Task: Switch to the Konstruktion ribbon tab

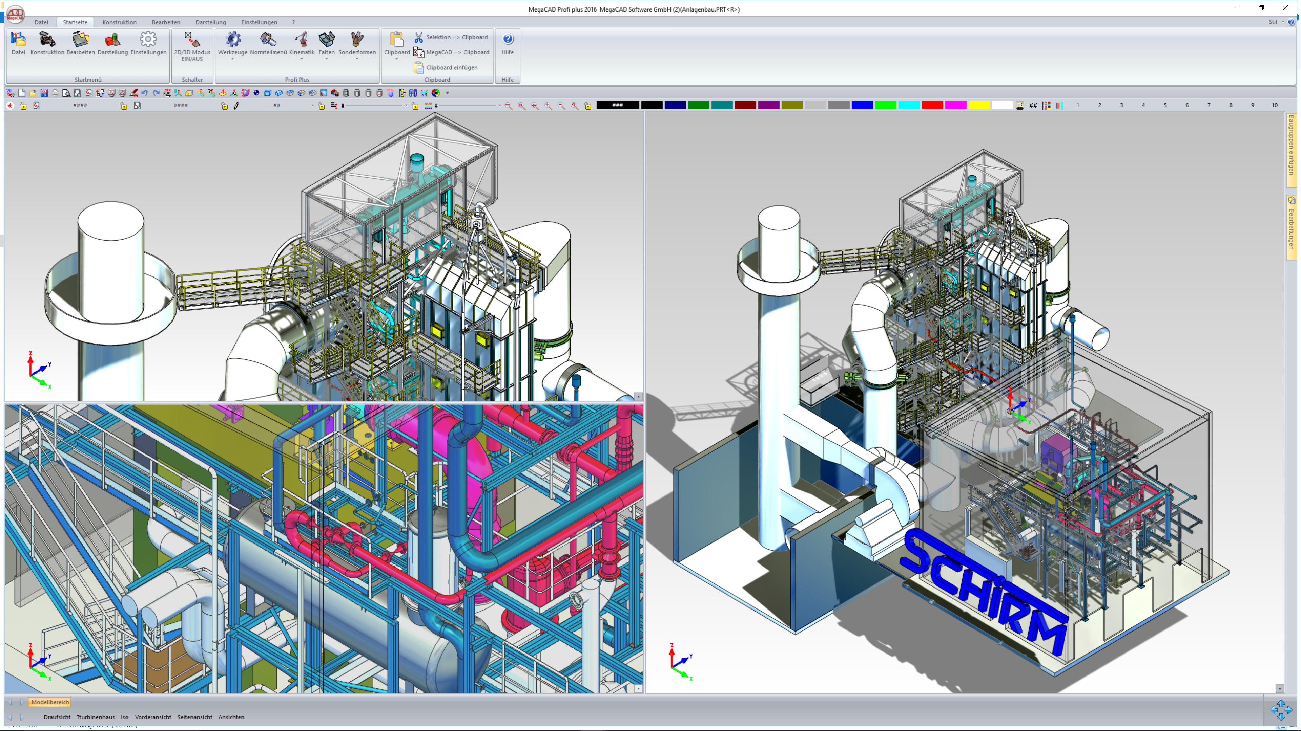Action: coord(119,22)
